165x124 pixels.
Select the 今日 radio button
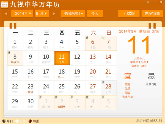click(4, 121)
